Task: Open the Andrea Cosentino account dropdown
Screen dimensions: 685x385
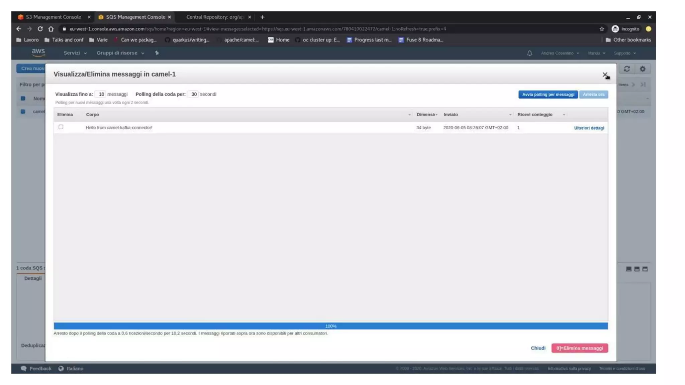Action: tap(560, 53)
